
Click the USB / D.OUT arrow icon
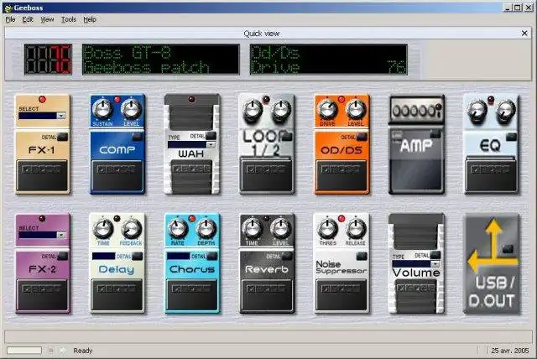(493, 245)
